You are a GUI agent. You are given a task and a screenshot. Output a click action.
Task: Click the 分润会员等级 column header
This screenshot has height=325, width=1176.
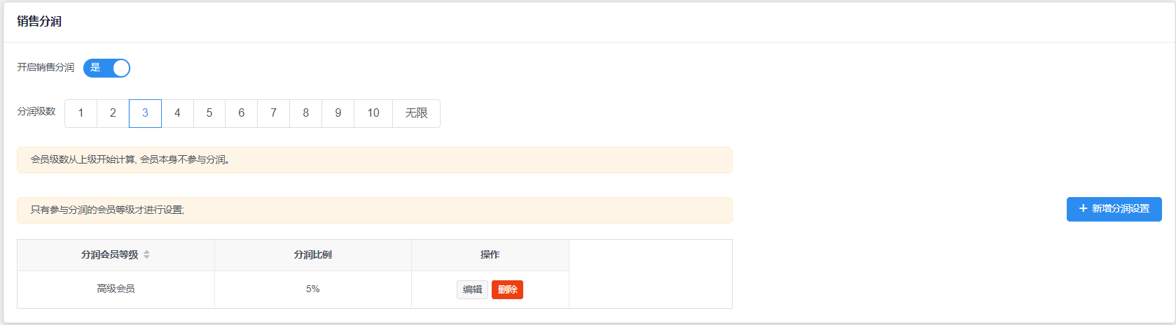(x=110, y=255)
